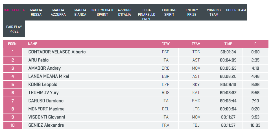Click the MOV team cell for AMADOR Andrey
Viewport: 271px width, 132px height.
point(196,68)
